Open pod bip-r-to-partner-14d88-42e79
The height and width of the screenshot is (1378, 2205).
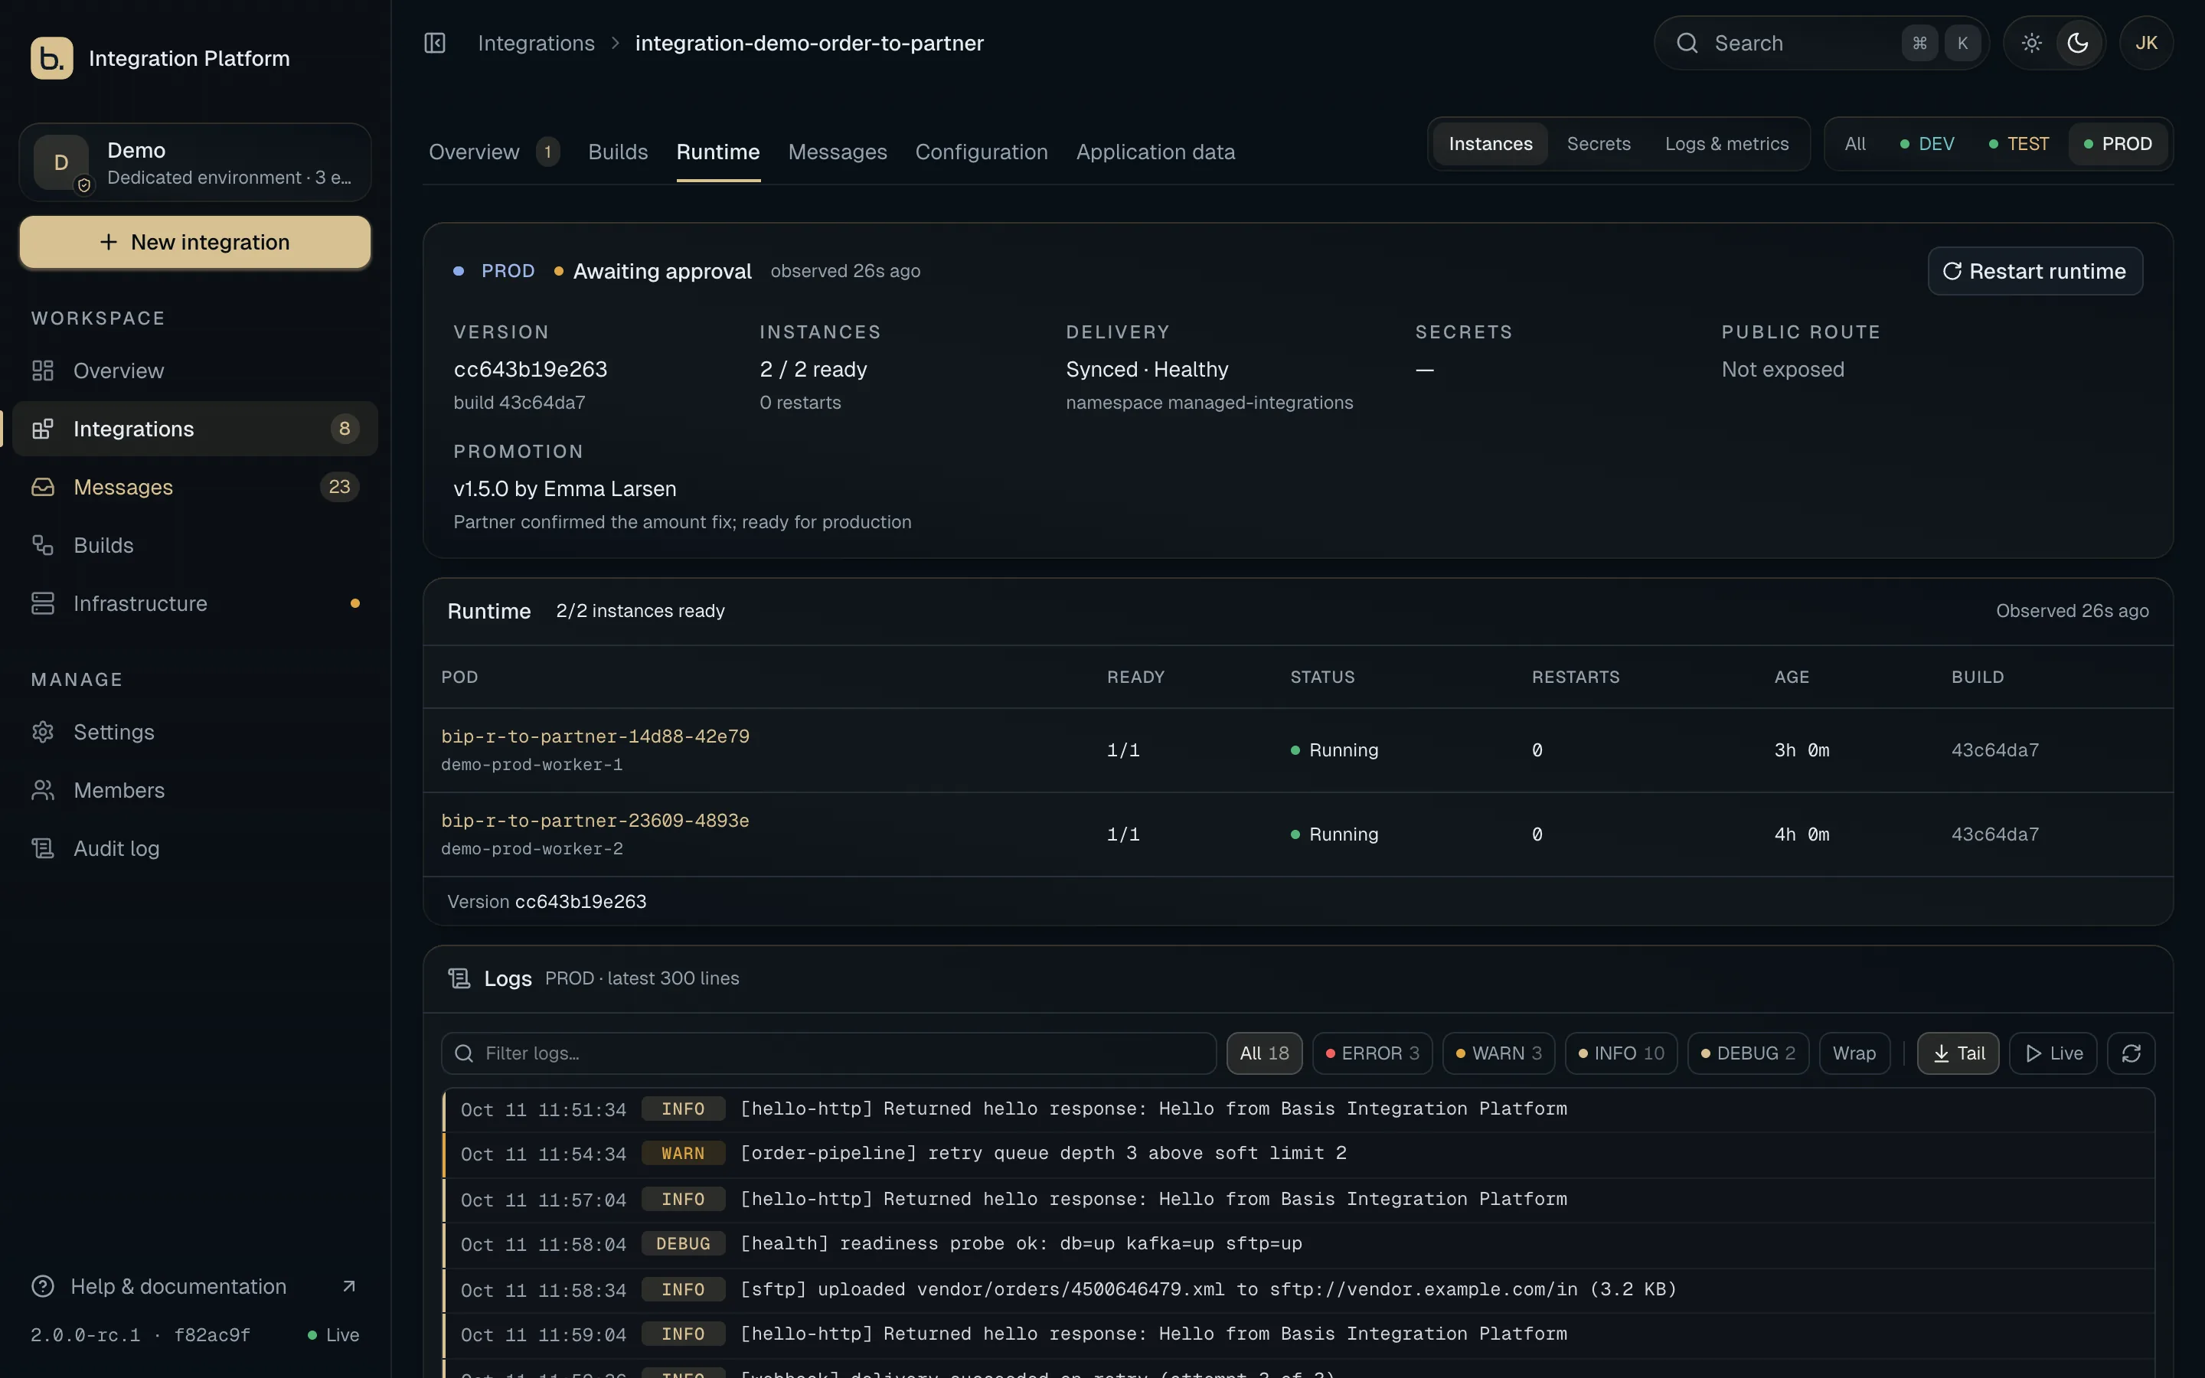pyautogui.click(x=595, y=736)
